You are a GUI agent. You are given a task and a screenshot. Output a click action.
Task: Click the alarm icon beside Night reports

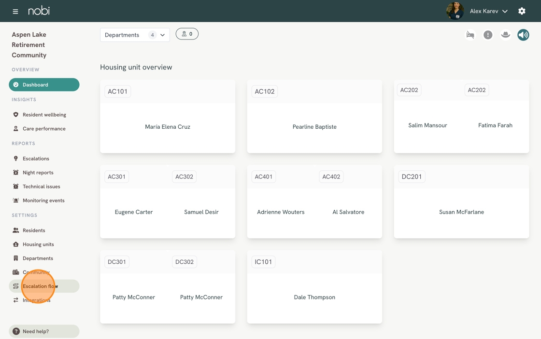[x=15, y=173]
